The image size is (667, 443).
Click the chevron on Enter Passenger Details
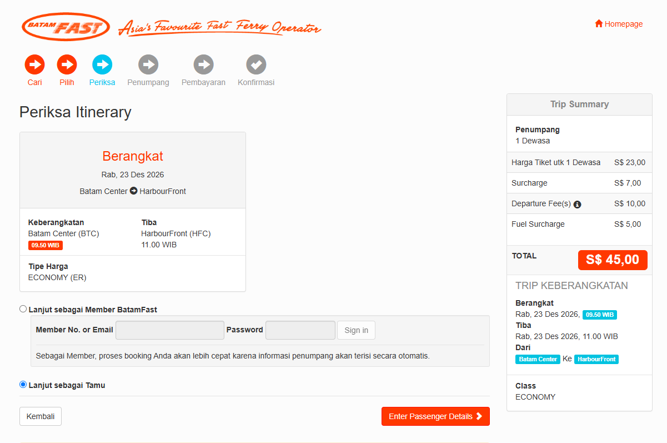[x=479, y=416]
